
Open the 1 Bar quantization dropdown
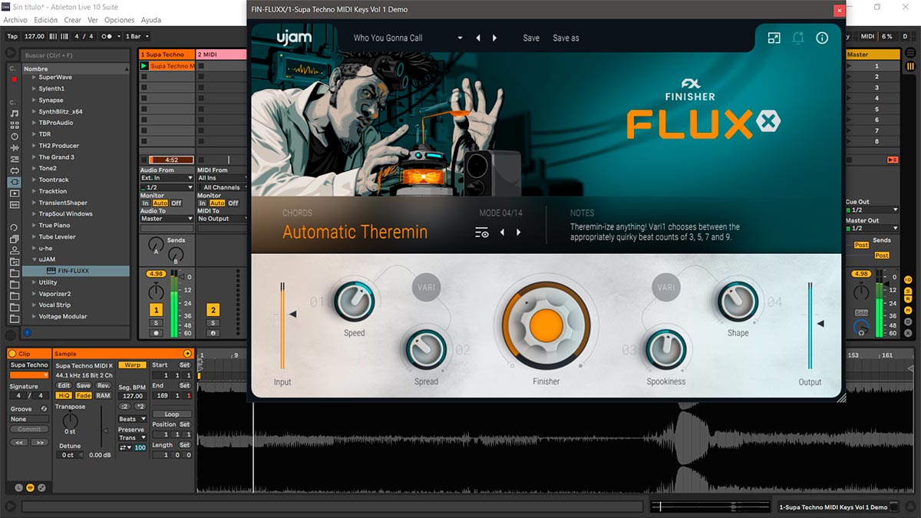[x=137, y=36]
